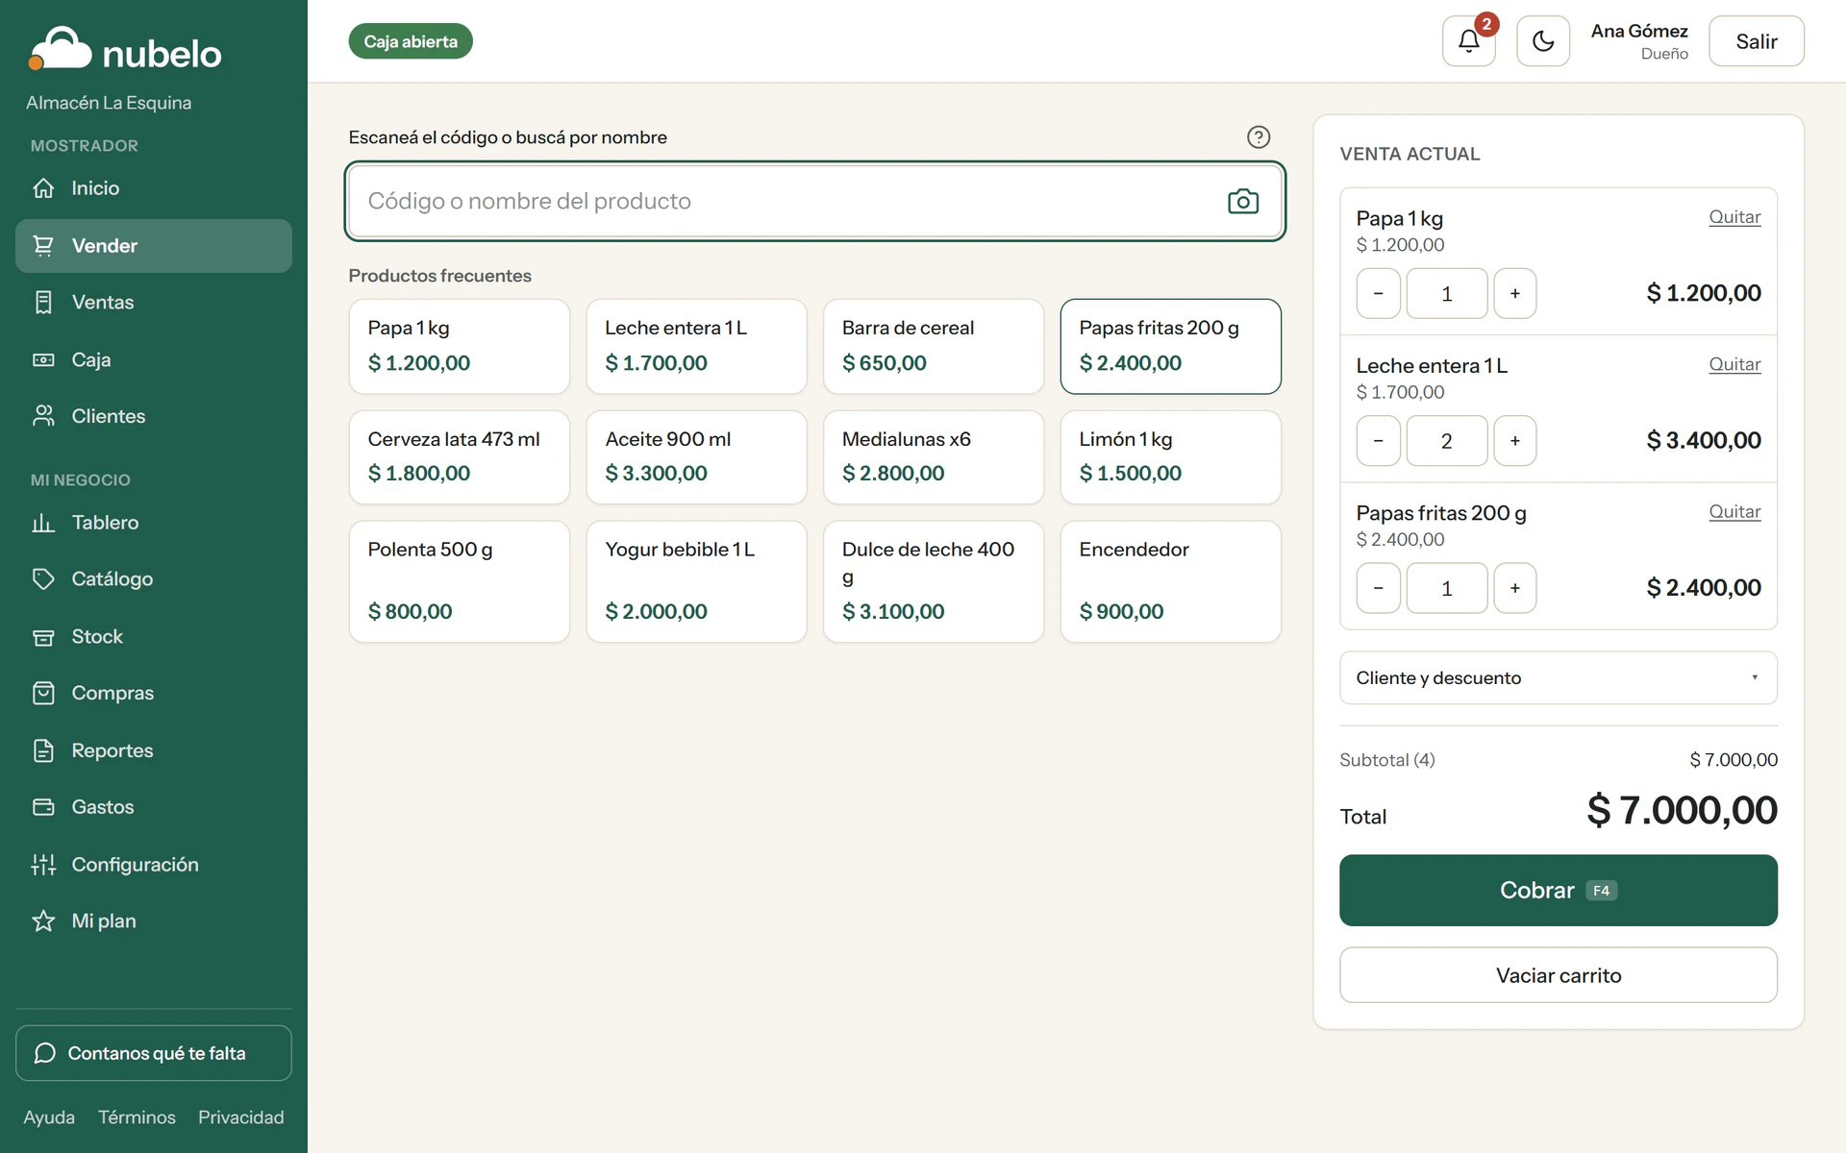Remove Papas fritas 200 g with Quitar

1734,511
